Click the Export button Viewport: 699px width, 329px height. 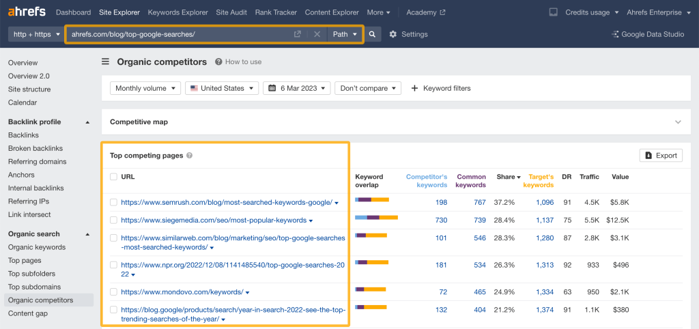click(660, 156)
